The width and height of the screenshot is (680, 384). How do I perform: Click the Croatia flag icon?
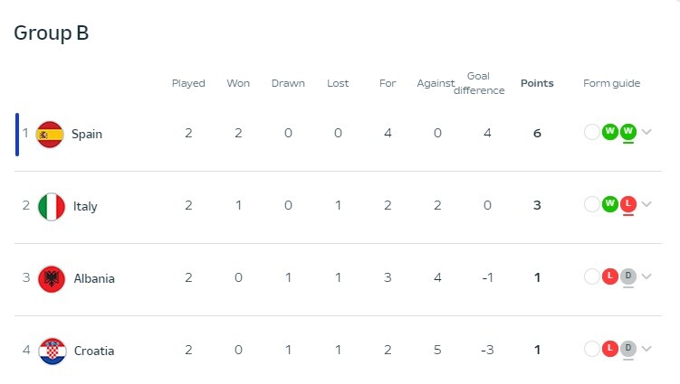52,351
